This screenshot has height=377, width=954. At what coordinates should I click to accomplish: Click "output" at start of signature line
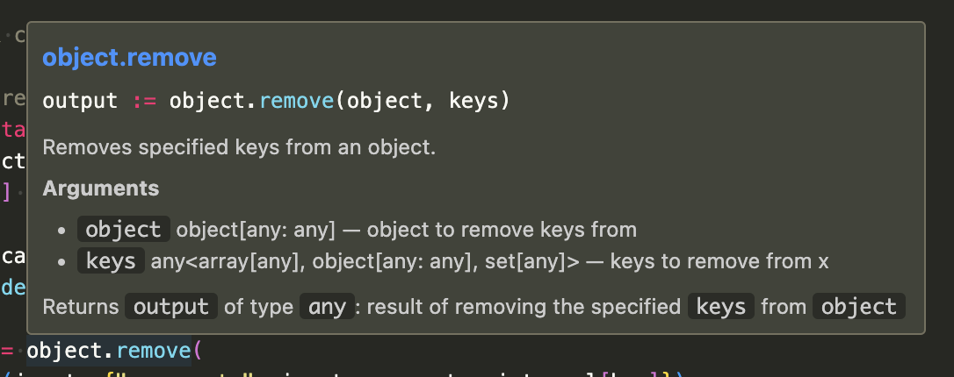(x=80, y=101)
